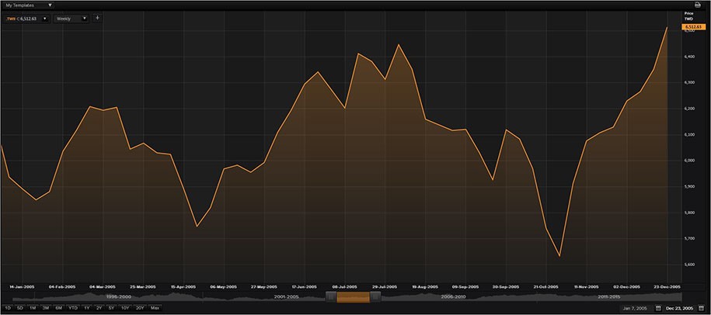Click the 04-Mar-2005 date axis label
The width and height of the screenshot is (711, 315).
point(103,287)
